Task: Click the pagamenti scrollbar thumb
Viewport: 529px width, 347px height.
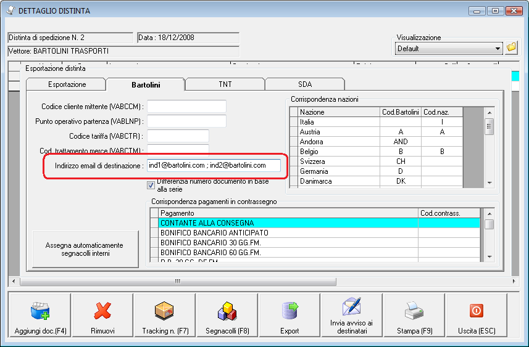Action: [489, 224]
